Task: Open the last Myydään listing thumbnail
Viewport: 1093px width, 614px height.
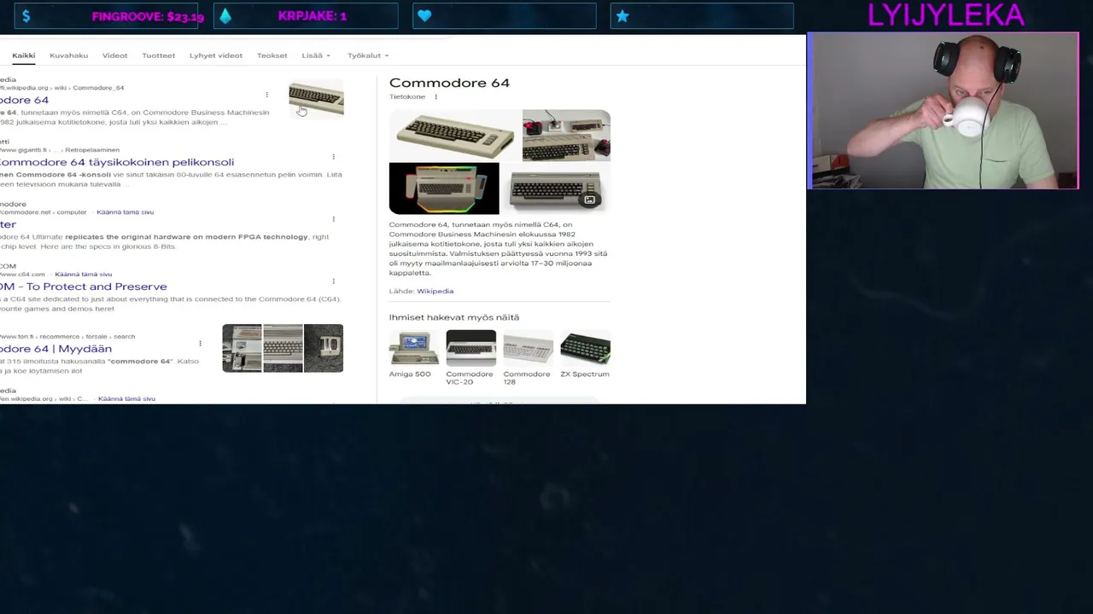Action: click(324, 348)
